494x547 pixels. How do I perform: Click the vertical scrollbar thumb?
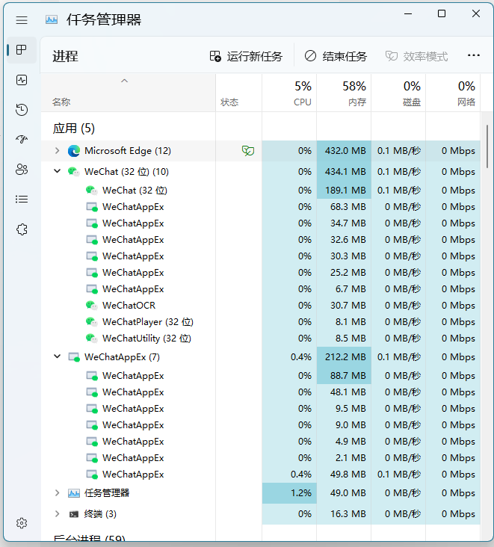(487, 146)
